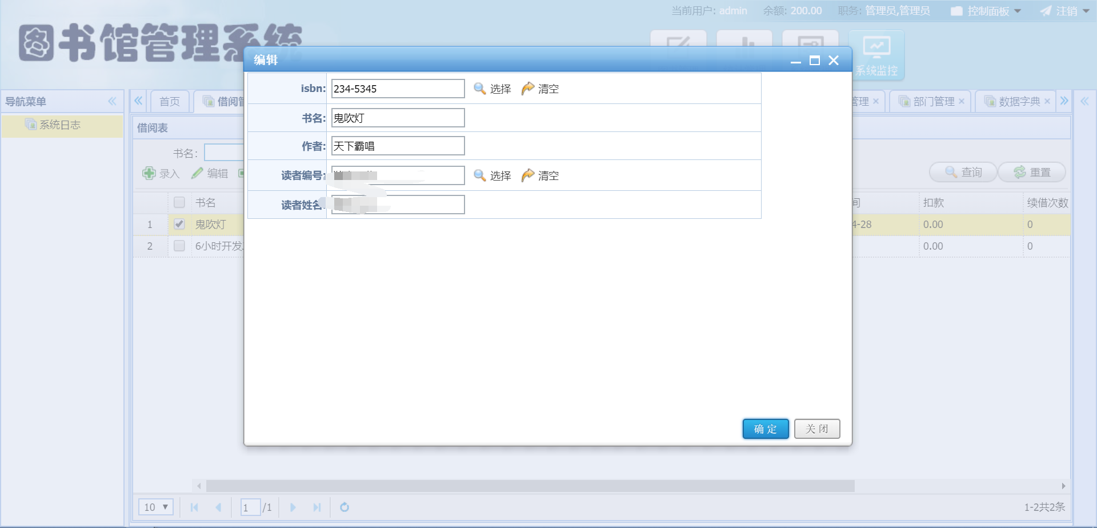Image resolution: width=1097 pixels, height=528 pixels.
Task: Uncheck the 鬼吹灯 row checkbox
Action: click(179, 224)
